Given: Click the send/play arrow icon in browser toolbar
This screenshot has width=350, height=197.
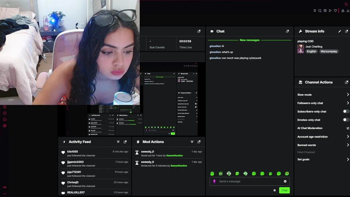Looking at the screenshot, I should 330,11.
